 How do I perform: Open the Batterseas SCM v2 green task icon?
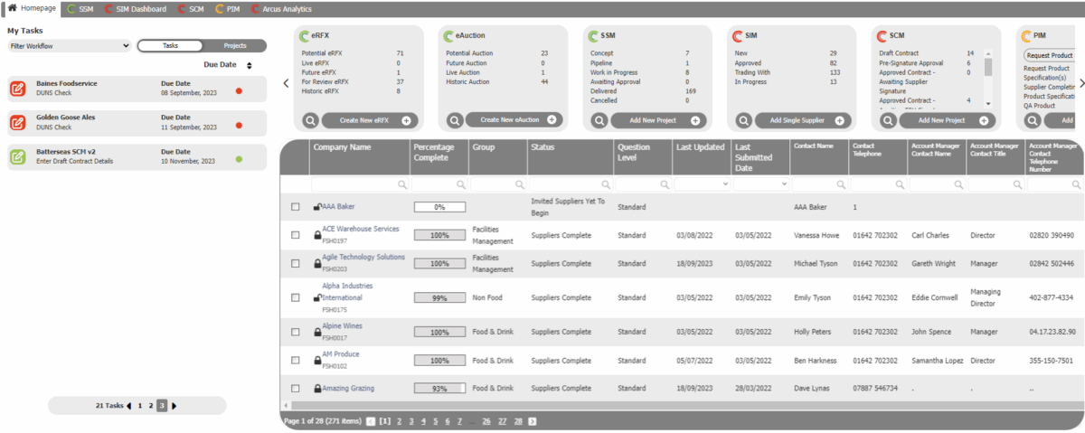click(x=17, y=156)
